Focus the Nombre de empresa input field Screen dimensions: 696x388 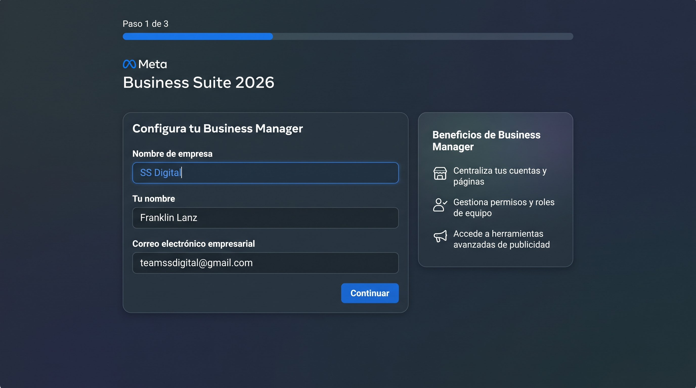265,173
